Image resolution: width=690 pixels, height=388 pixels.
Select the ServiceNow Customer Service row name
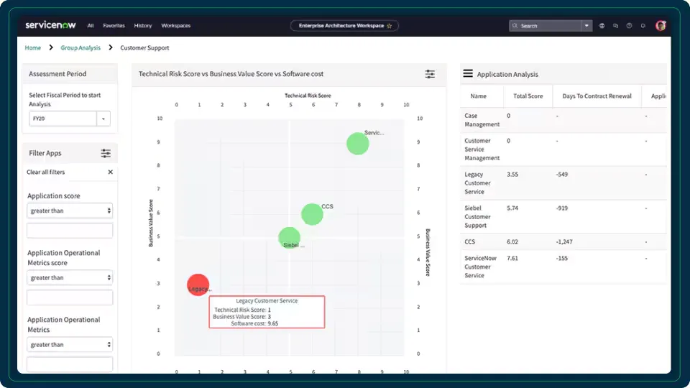[x=480, y=267]
